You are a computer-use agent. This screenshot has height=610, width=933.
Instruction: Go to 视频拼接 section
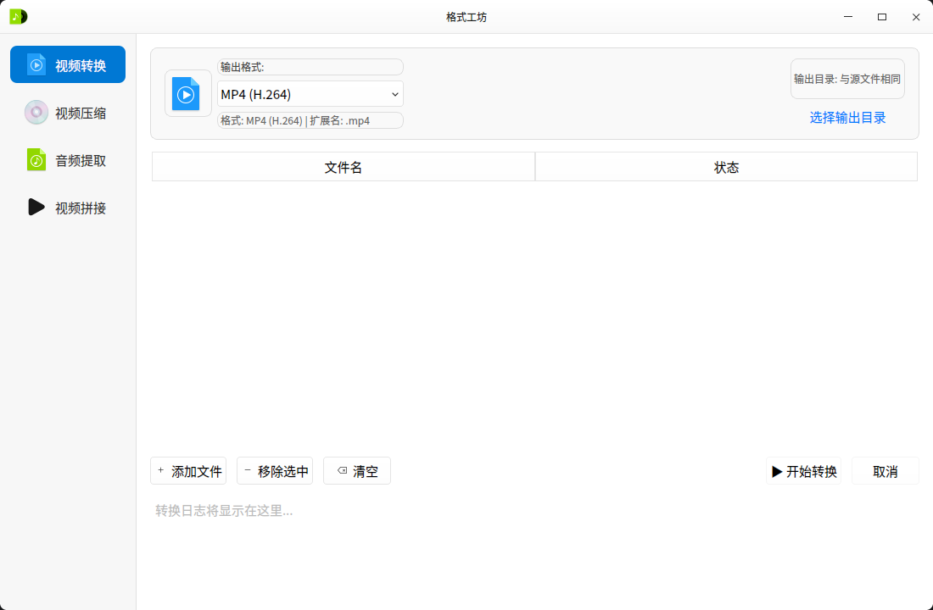click(x=68, y=208)
